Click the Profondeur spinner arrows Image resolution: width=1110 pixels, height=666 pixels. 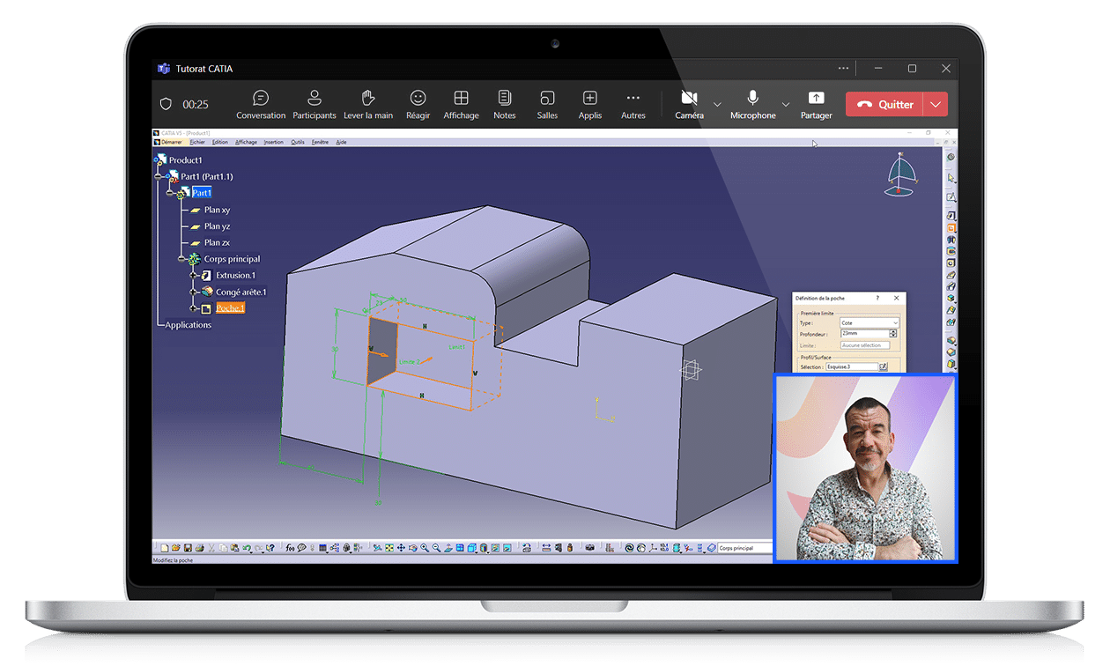[895, 334]
